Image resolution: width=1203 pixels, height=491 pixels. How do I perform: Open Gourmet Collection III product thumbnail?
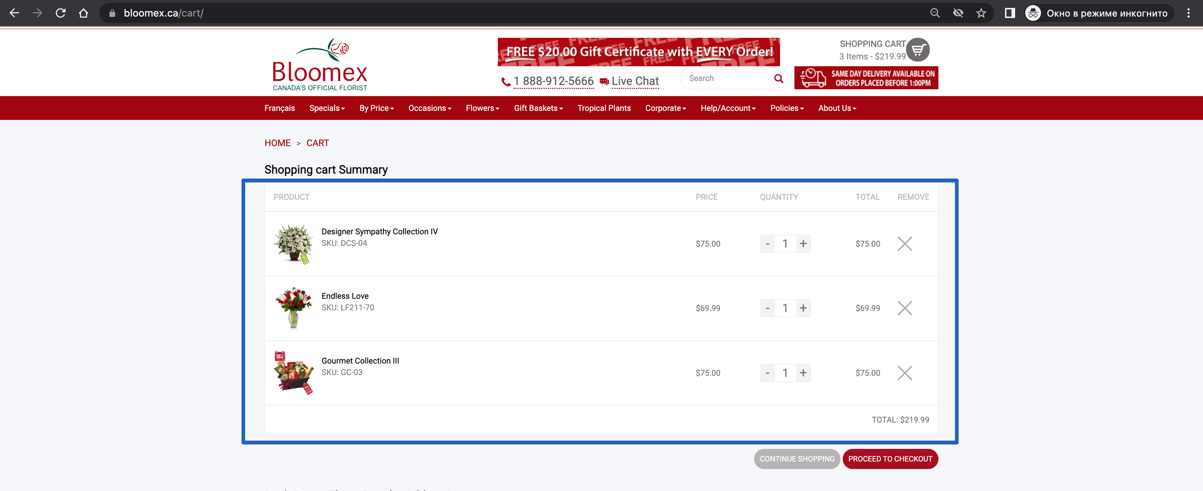click(x=293, y=373)
